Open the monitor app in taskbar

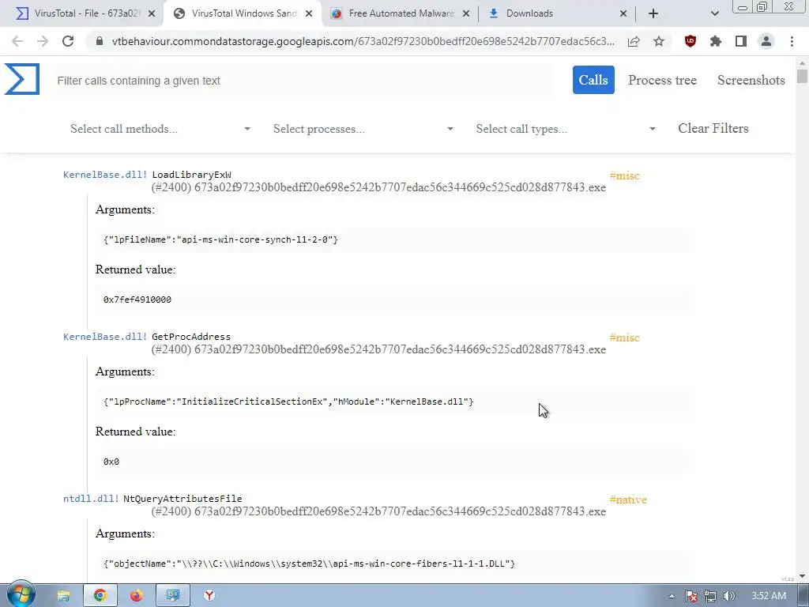tap(173, 596)
